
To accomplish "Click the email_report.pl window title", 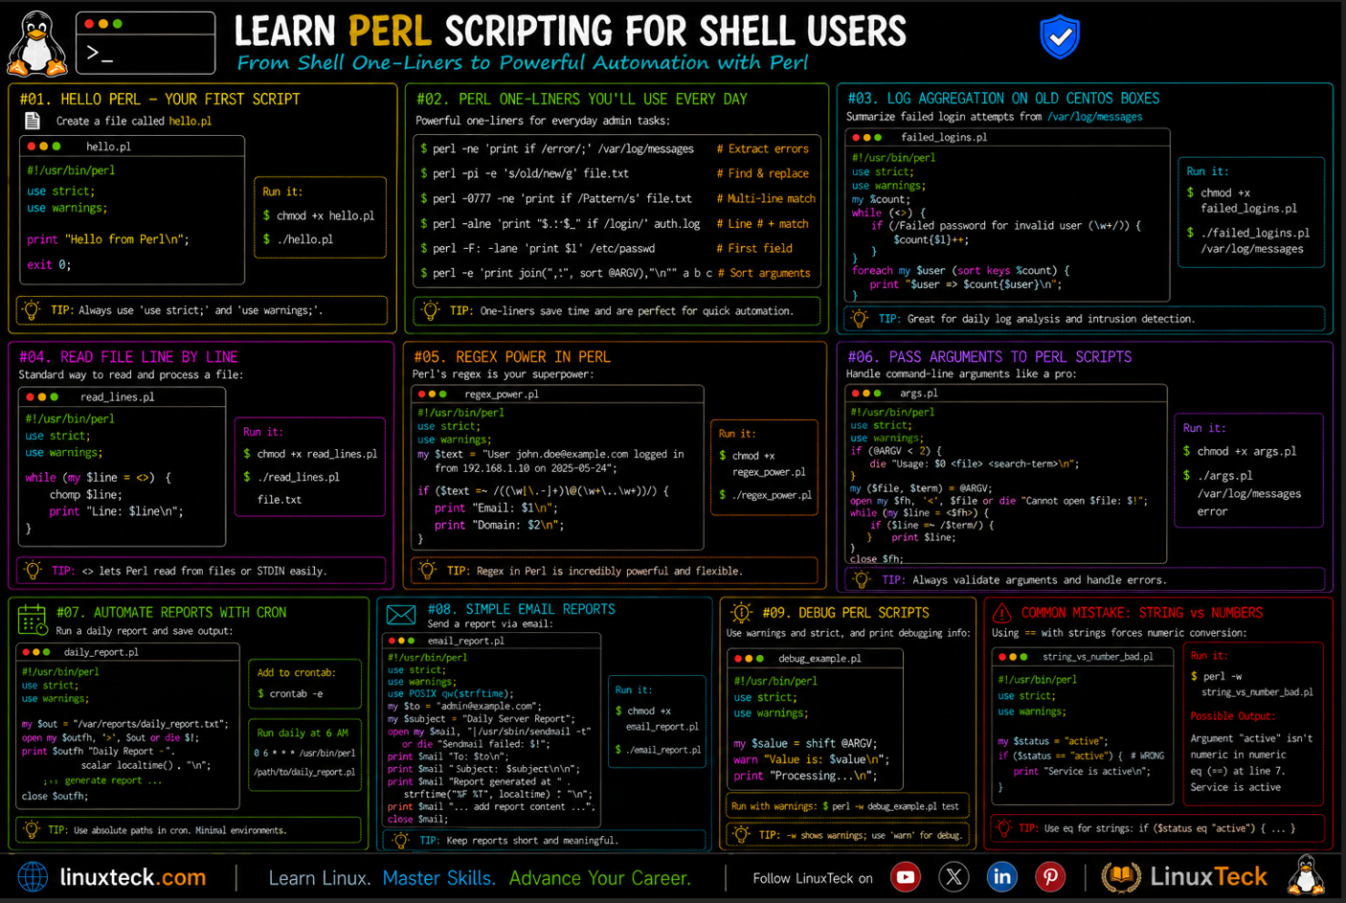I will tap(465, 640).
